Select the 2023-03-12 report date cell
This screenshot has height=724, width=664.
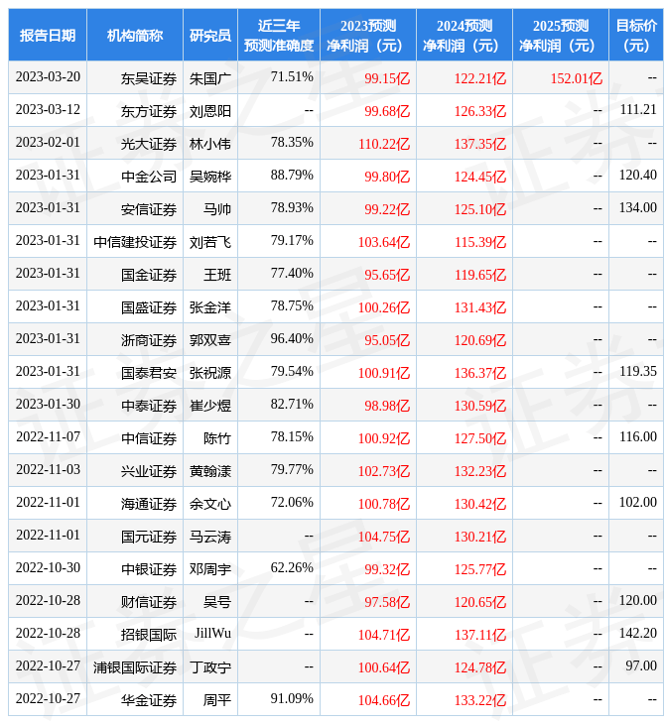[48, 110]
